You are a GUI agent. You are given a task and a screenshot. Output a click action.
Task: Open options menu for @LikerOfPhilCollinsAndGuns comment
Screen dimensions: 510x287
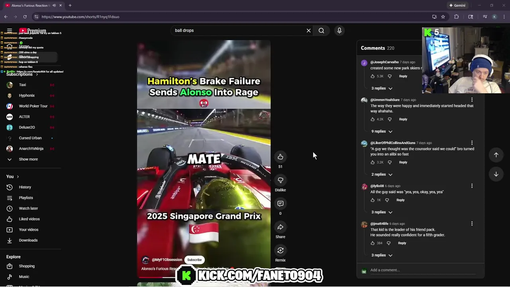(472, 143)
